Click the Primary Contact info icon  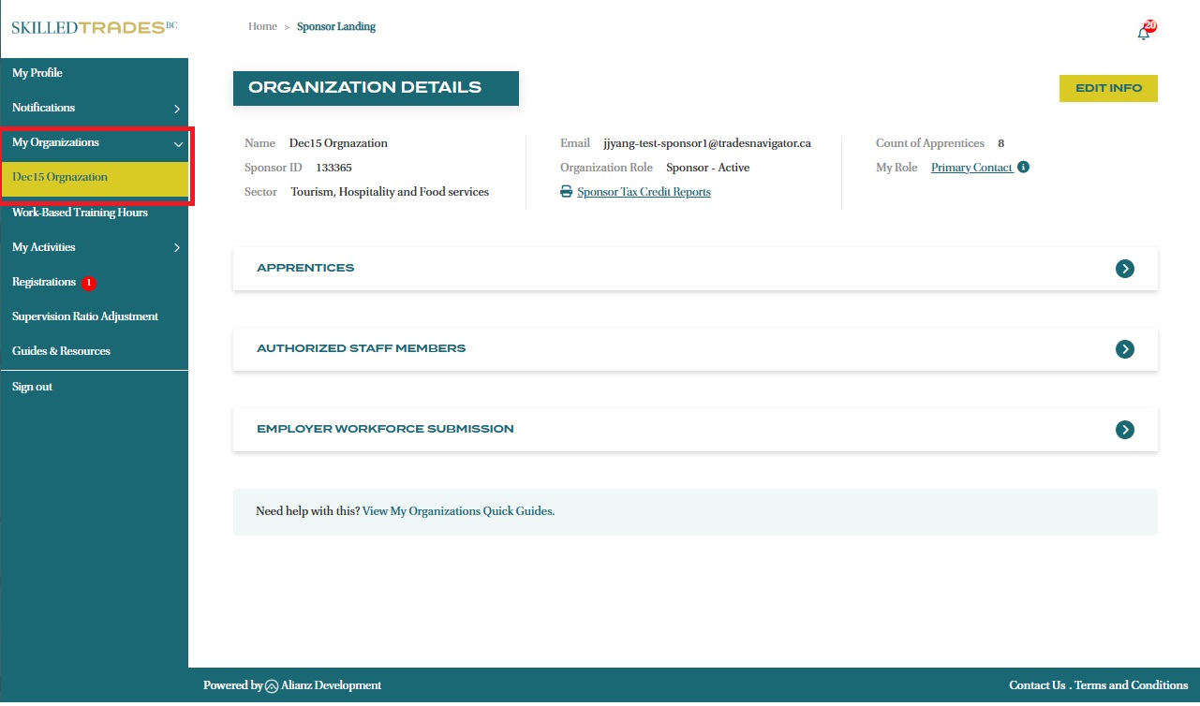[x=1023, y=168]
